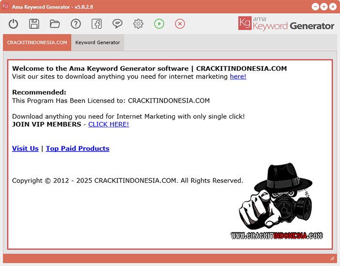Click the Facebook icon in toolbar
This screenshot has width=340, height=266.
point(97,24)
